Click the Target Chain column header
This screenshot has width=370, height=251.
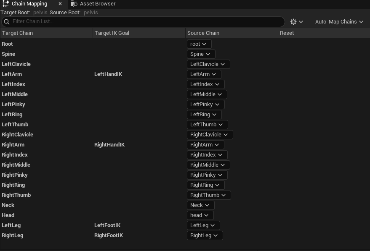point(18,33)
